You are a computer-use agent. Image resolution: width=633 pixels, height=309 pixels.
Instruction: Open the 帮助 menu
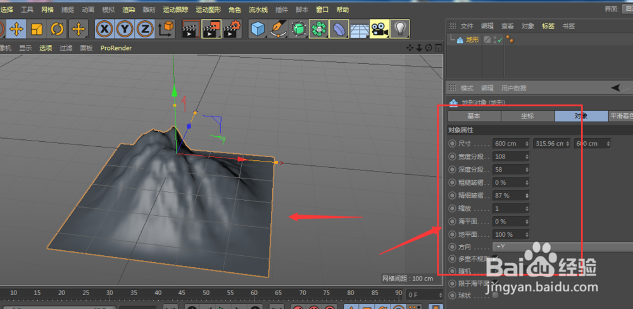pos(342,9)
